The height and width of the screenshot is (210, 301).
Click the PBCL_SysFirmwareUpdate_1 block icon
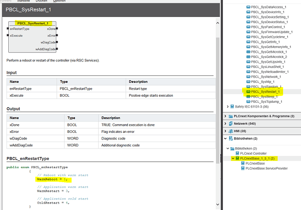[248, 32]
